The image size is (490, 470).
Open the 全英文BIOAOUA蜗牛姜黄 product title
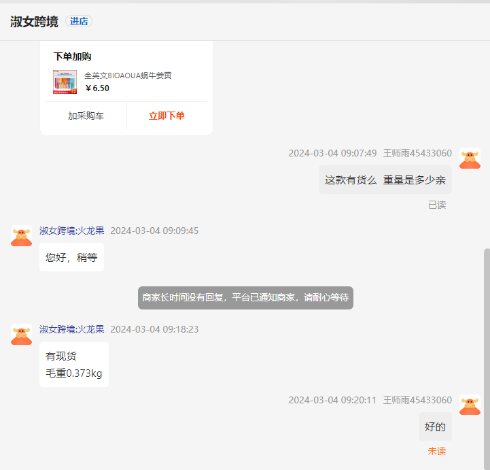[128, 75]
